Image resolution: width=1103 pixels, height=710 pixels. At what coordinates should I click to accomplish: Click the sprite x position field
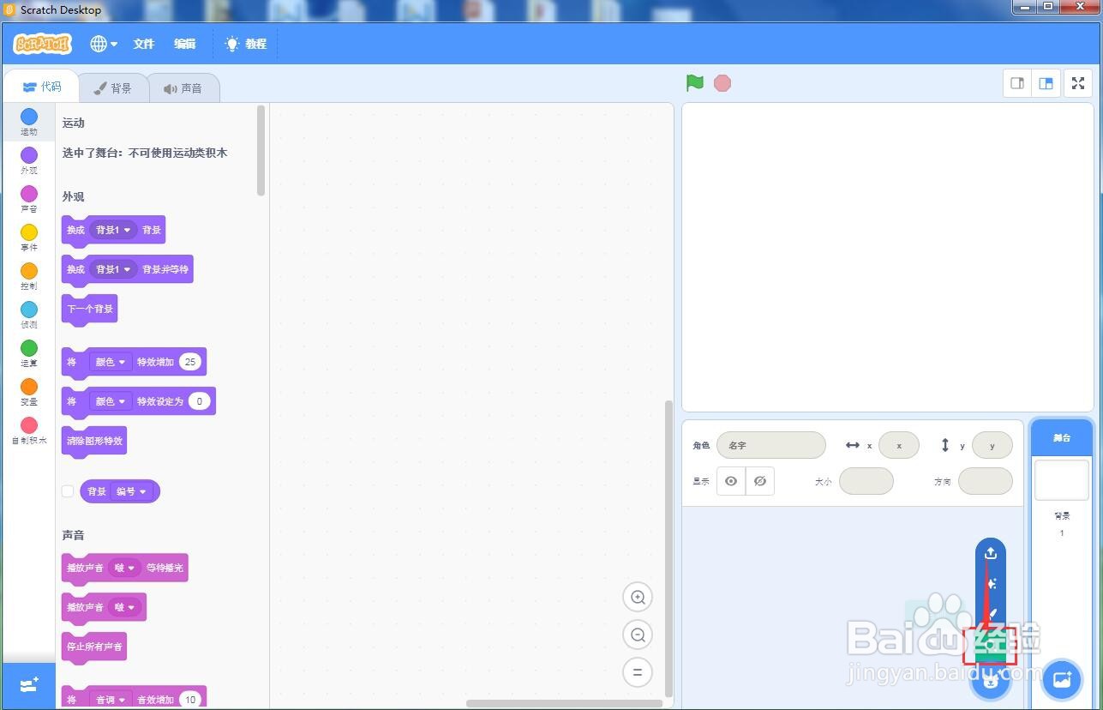[899, 445]
